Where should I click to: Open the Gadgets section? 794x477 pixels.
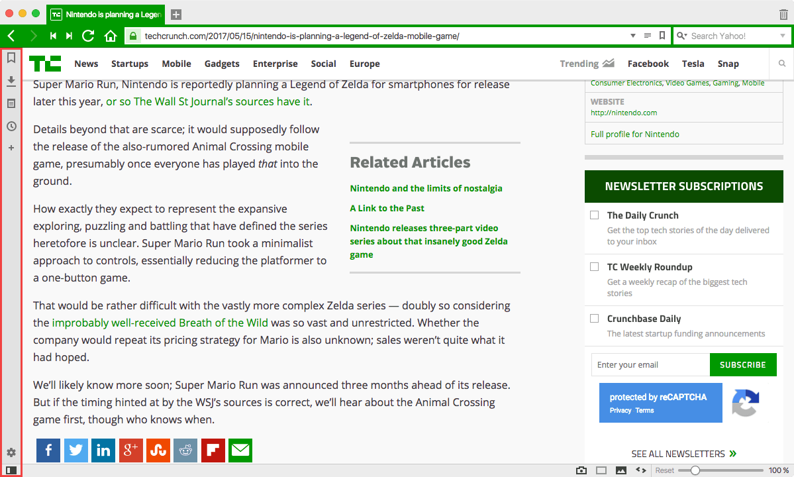[222, 64]
